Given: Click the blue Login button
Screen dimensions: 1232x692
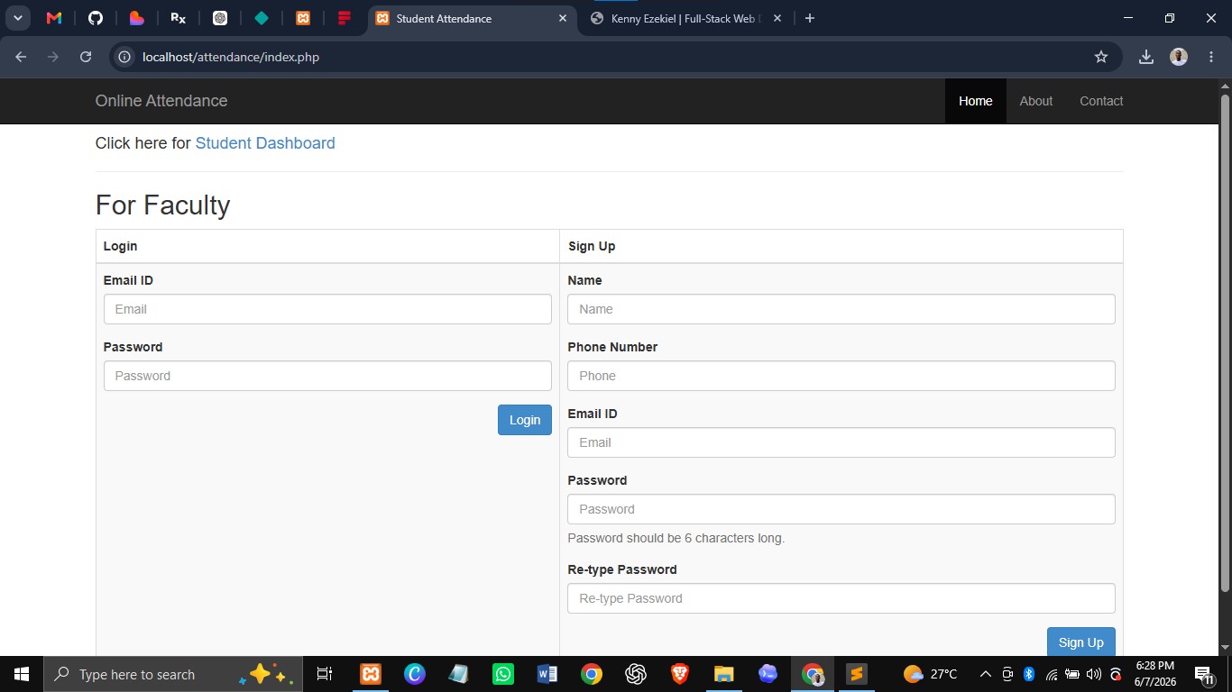Looking at the screenshot, I should click(x=525, y=420).
